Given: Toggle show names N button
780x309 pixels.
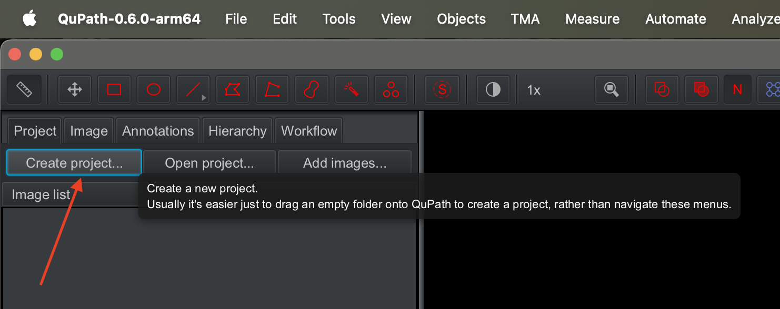Looking at the screenshot, I should click(x=737, y=90).
